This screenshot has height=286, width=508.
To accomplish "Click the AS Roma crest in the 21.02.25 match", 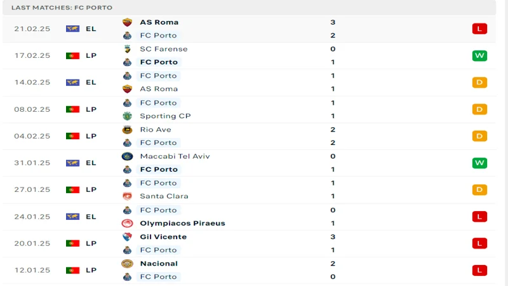I will [127, 22].
